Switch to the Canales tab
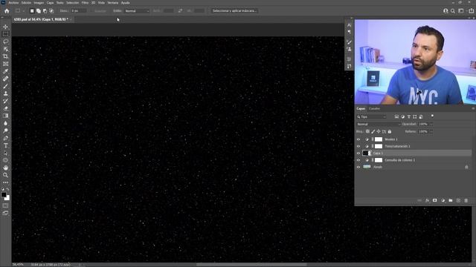The width and height of the screenshot is (476, 267). [374, 109]
